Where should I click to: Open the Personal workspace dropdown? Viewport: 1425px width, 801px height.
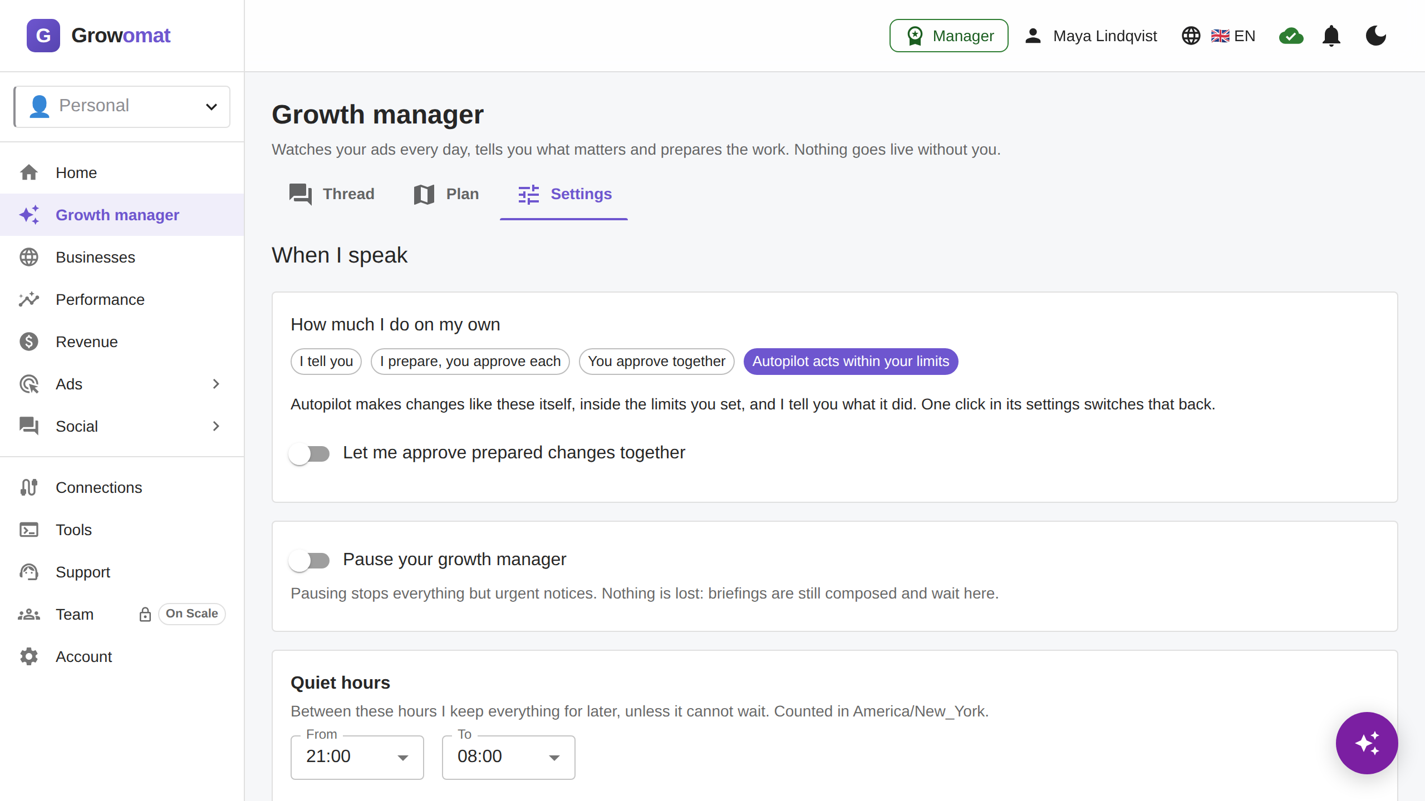pos(122,106)
